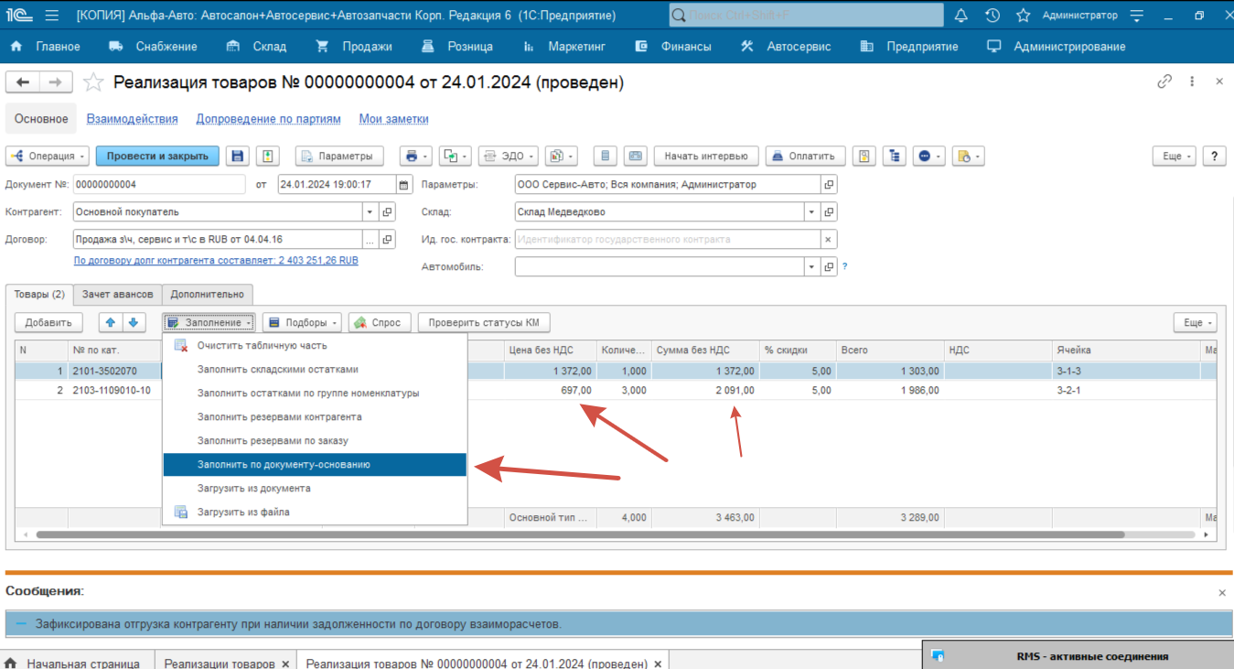Switch to the Зачет авансов tab
1234x669 pixels.
(117, 295)
